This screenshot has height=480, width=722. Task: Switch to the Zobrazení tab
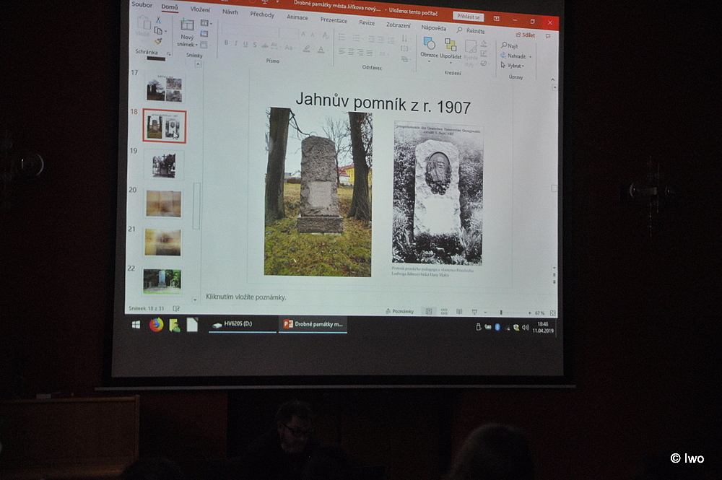point(399,25)
